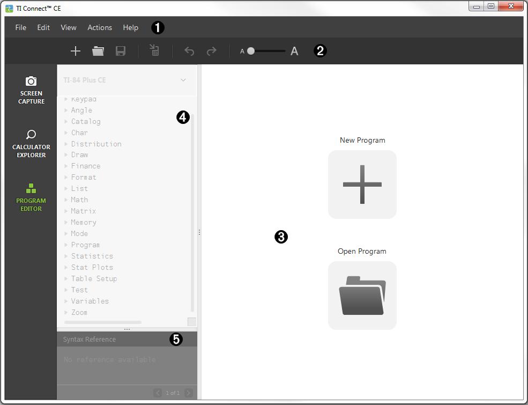Open the Edit menu
Viewport: 528px width, 405px height.
(x=43, y=27)
